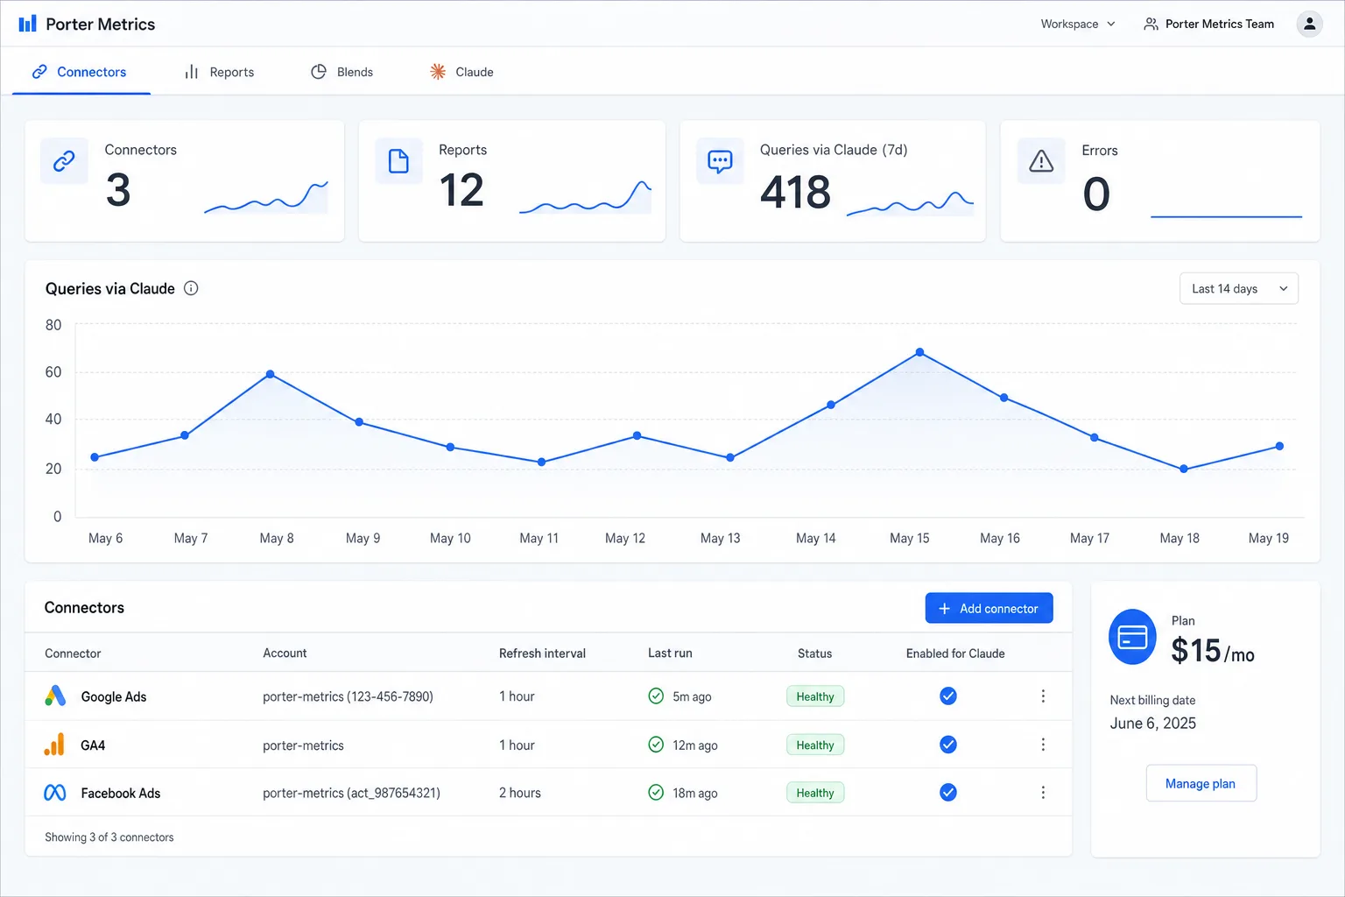Viewport: 1345px width, 897px height.
Task: Open more options menu for Google Ads row
Action: [x=1043, y=696]
